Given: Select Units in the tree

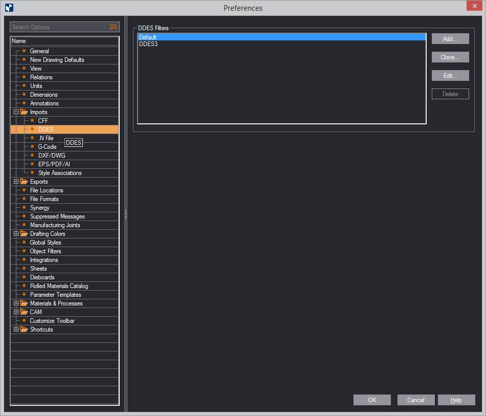Looking at the screenshot, I should click(36, 86).
